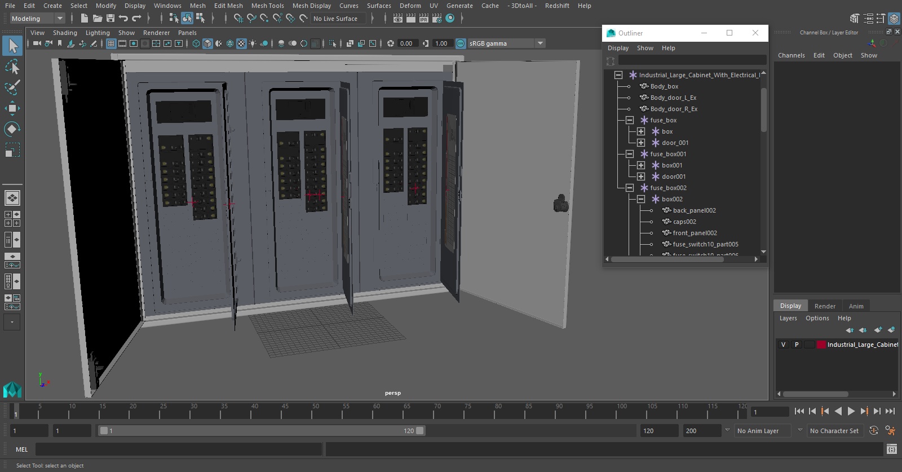Start IPR render
This screenshot has width=902, height=472.
[x=424, y=19]
